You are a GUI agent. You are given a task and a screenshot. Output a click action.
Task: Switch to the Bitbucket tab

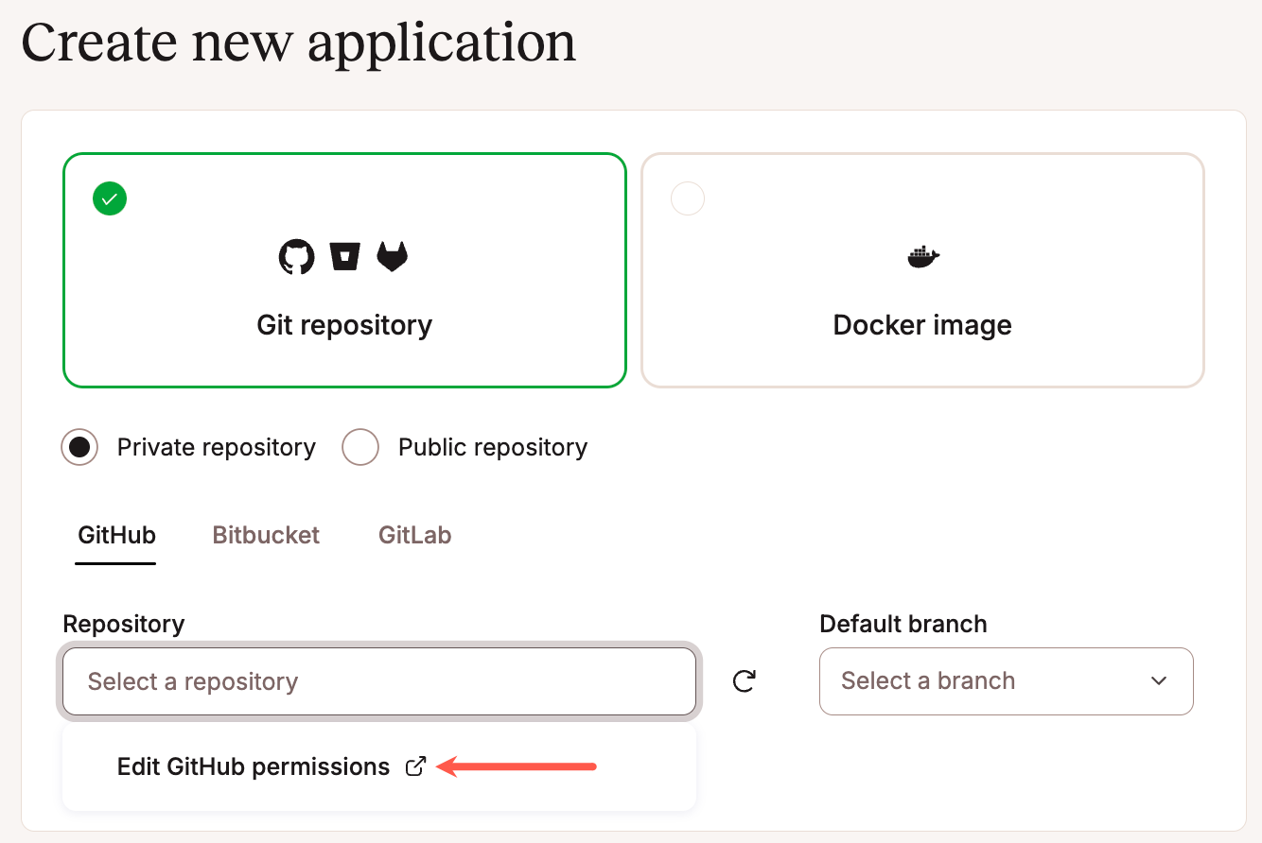[x=266, y=535]
